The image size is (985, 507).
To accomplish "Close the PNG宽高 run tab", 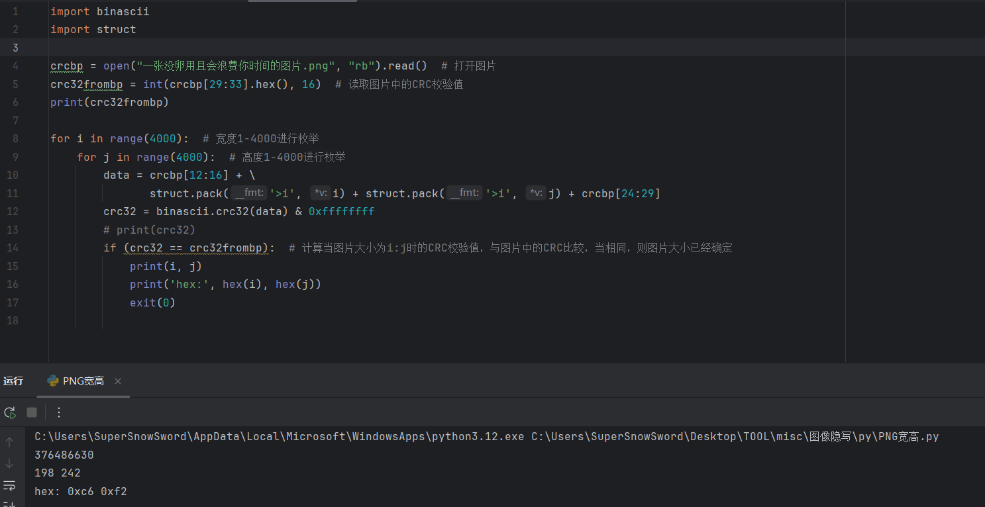I will coord(118,381).
